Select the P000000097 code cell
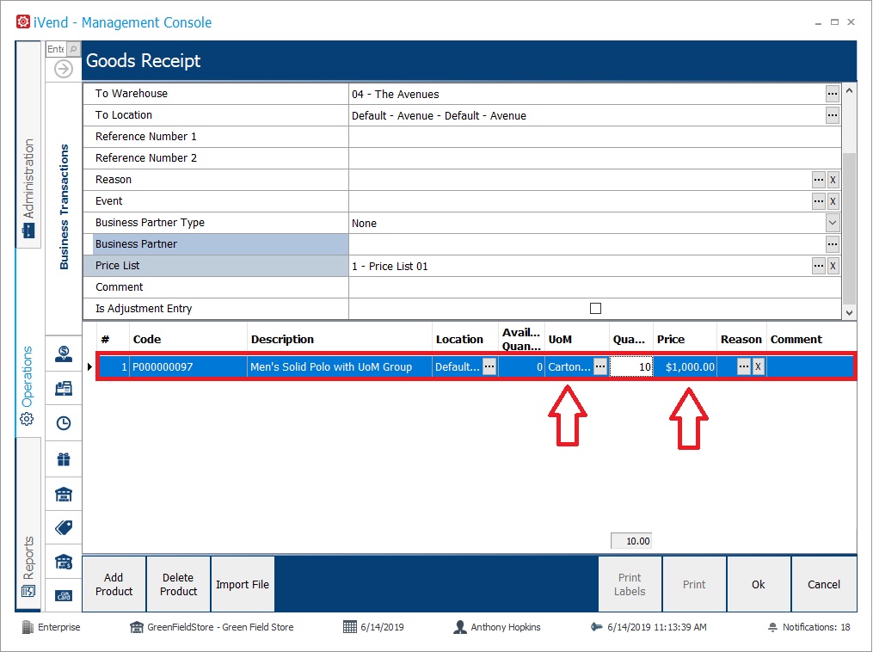Viewport: 873px width, 652px height. (x=188, y=367)
